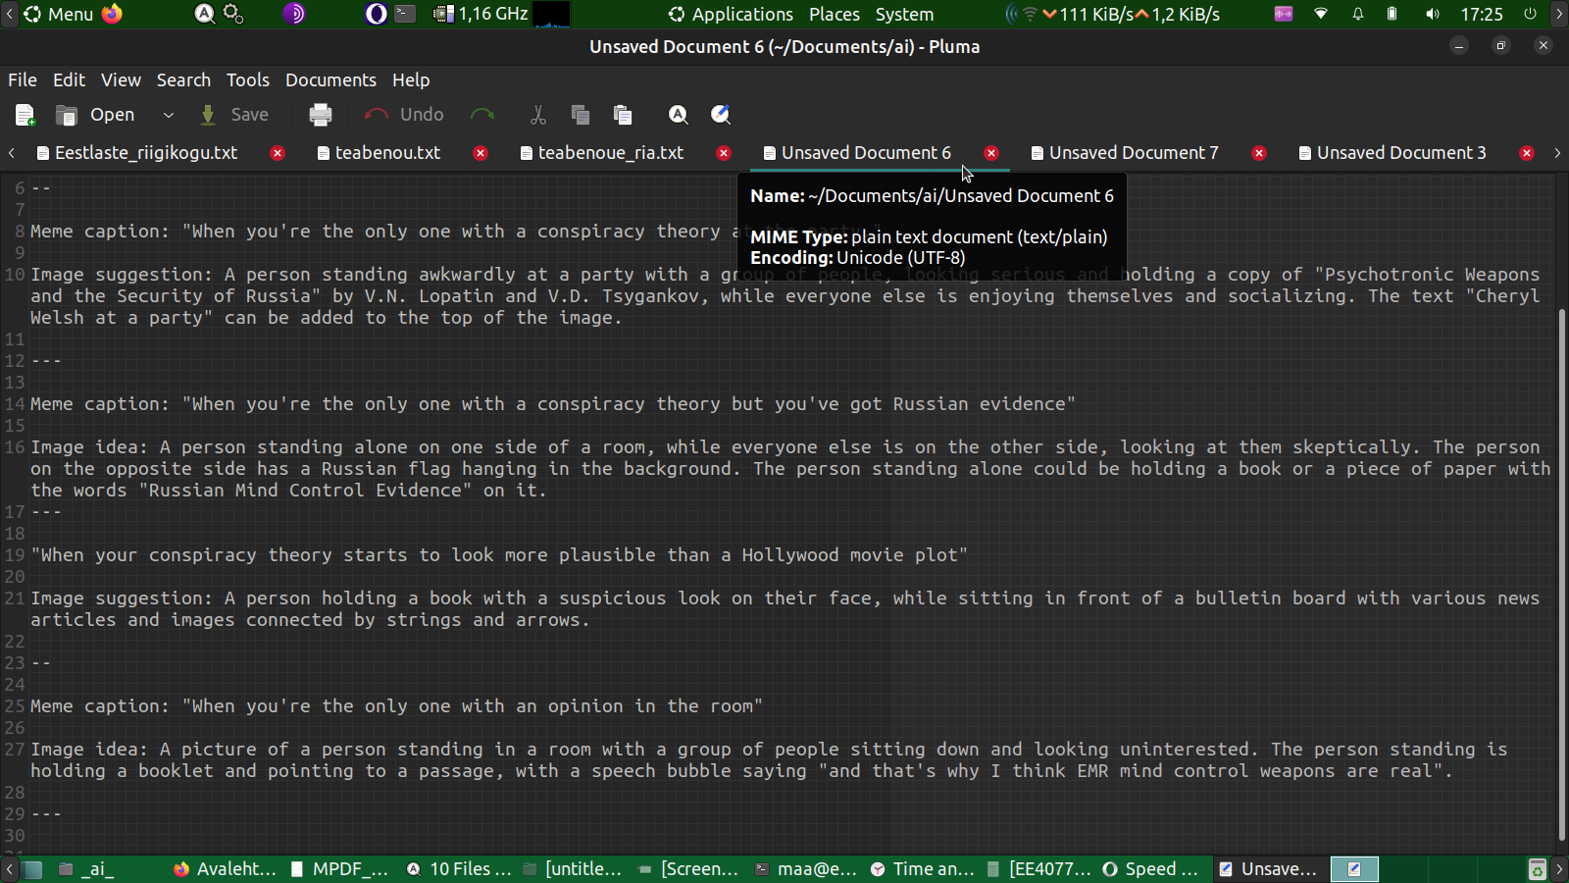The image size is (1569, 883).
Task: Close the teabenou.txt tab
Action: point(481,153)
